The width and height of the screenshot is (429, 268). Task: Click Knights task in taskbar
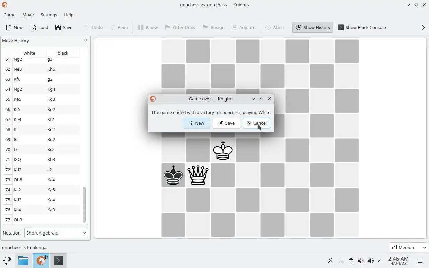pyautogui.click(x=41, y=260)
